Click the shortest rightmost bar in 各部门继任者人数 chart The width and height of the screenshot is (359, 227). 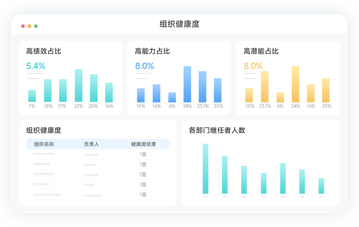321,186
